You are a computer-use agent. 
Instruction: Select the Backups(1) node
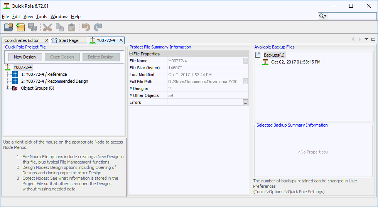coord(274,55)
